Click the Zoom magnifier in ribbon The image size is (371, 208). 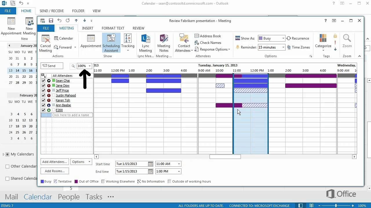point(347,38)
